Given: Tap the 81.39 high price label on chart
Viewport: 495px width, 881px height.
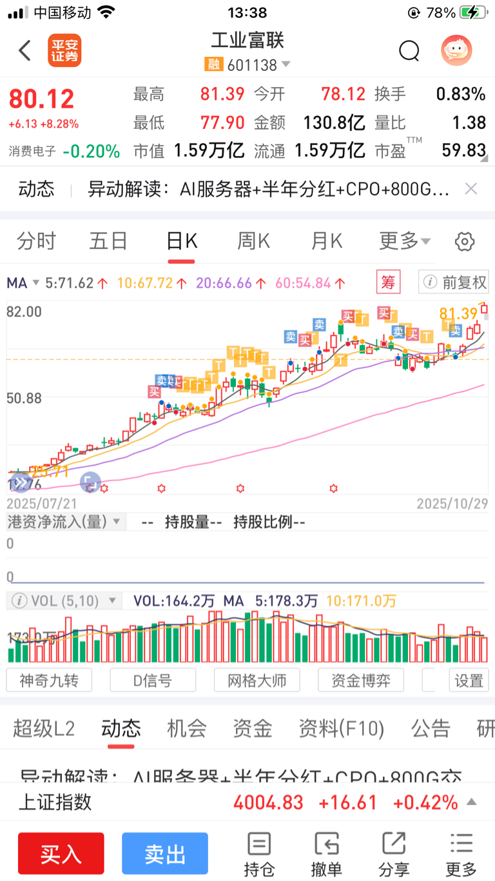Looking at the screenshot, I should click(458, 313).
